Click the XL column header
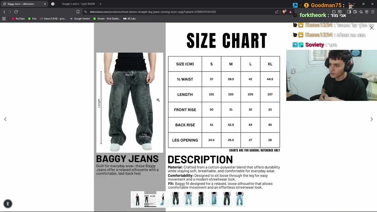This screenshot has height=212, width=377. [270, 64]
